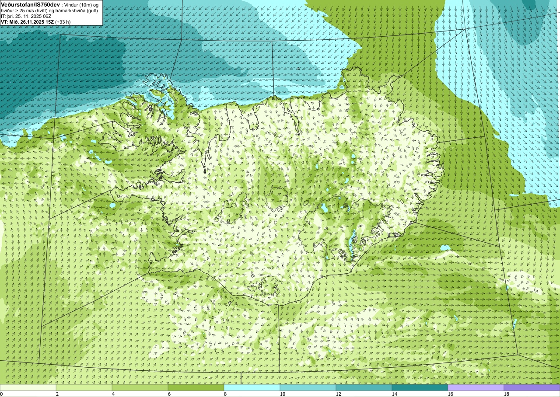Click the pale teal 10–12 m/s legend swatch
The height and width of the screenshot is (397, 560).
pos(308,387)
